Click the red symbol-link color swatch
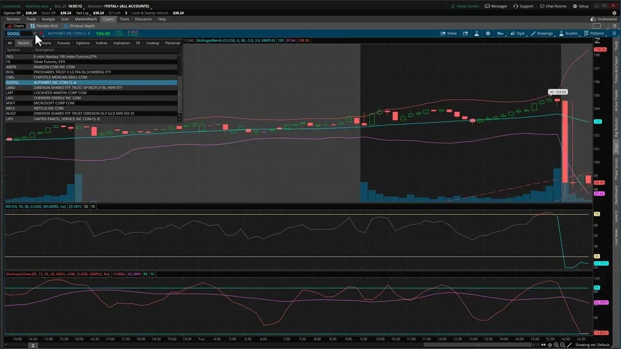The image size is (621, 349). (41, 33)
